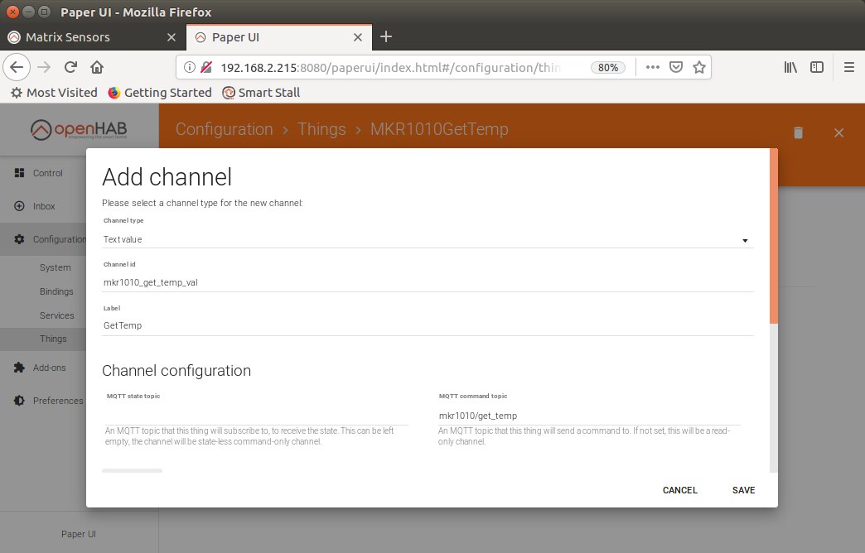
Task: Click the Configuration breadcrumb in header
Action: click(x=224, y=129)
